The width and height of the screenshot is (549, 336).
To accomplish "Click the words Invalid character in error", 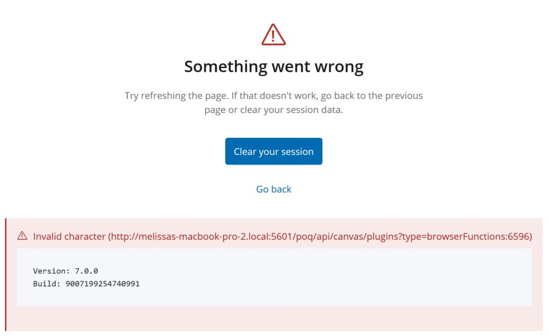I will 69,237.
